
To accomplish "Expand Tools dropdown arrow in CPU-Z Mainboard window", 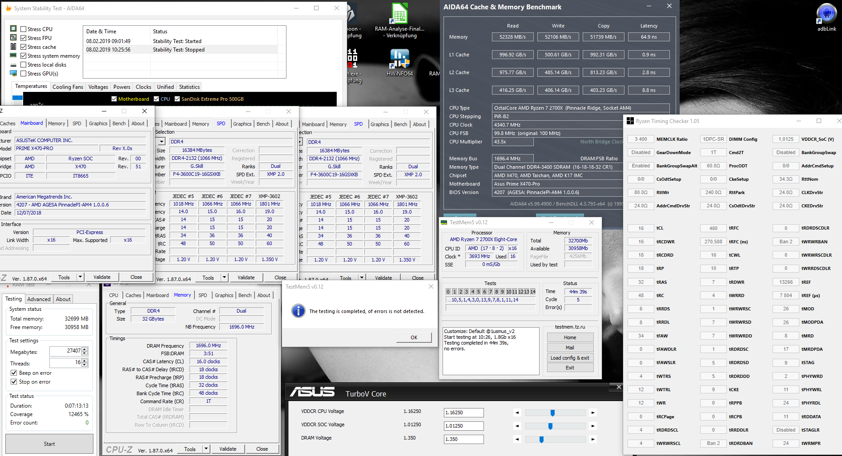I will 80,277.
